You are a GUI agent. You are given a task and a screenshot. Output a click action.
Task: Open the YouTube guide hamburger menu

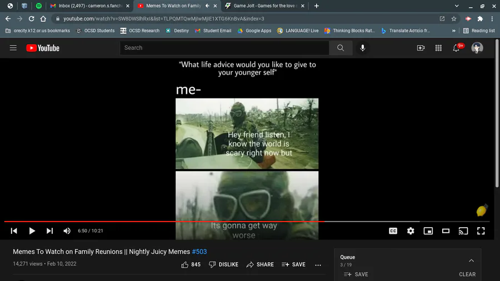point(13,48)
